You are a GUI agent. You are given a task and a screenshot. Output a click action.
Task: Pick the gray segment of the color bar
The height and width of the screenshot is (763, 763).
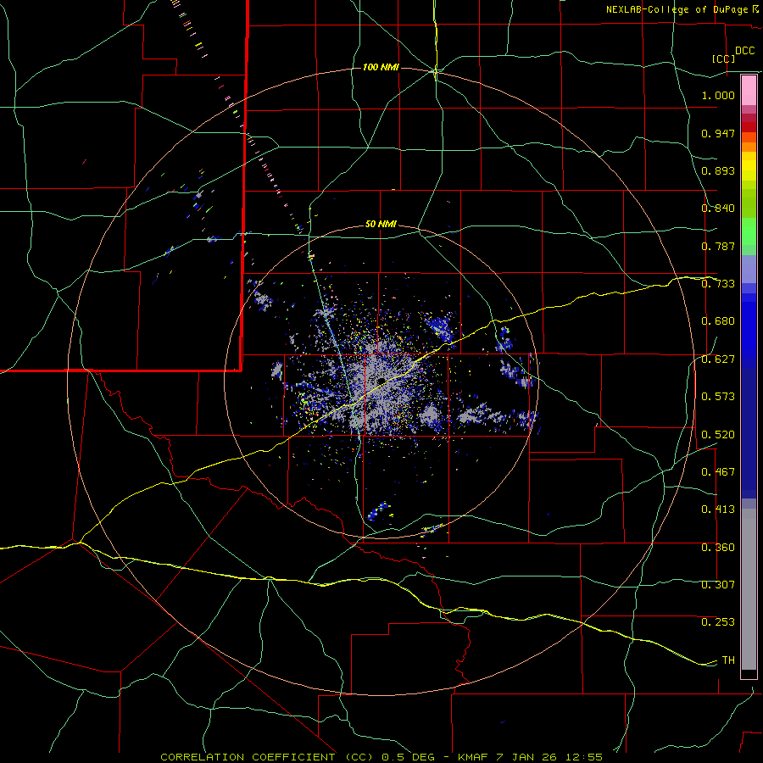pos(749,589)
